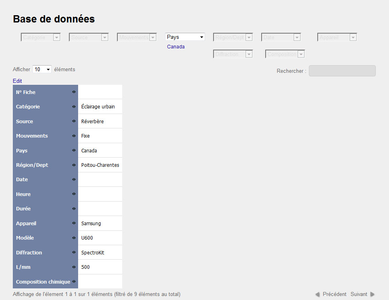This screenshot has width=389, height=300.
Task: Expand the top Diffraction filter dropdown
Action: (x=233, y=54)
